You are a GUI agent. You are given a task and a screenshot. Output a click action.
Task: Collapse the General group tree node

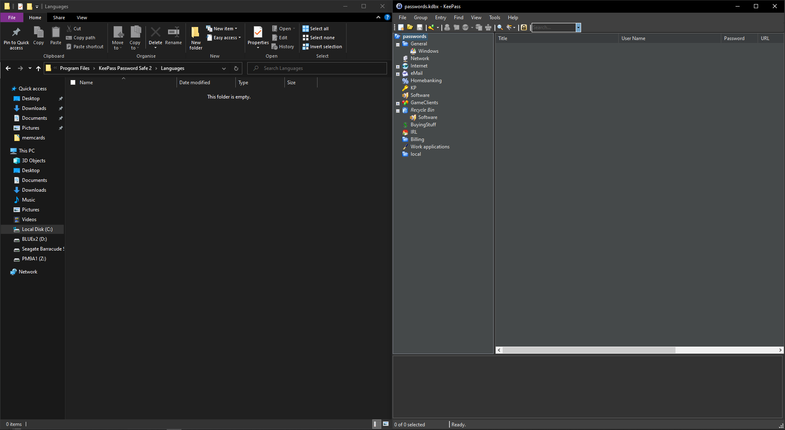398,44
